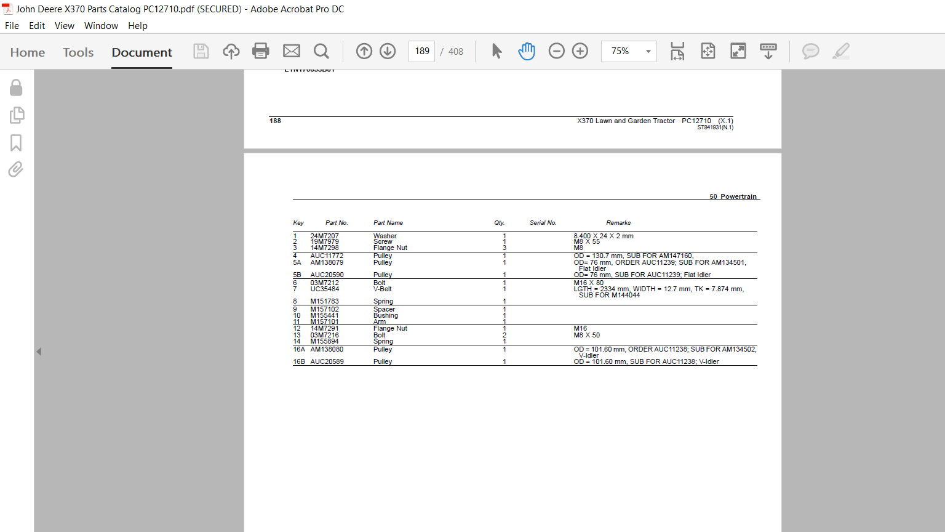
Task: Click the Arm part name
Action: pyautogui.click(x=380, y=321)
